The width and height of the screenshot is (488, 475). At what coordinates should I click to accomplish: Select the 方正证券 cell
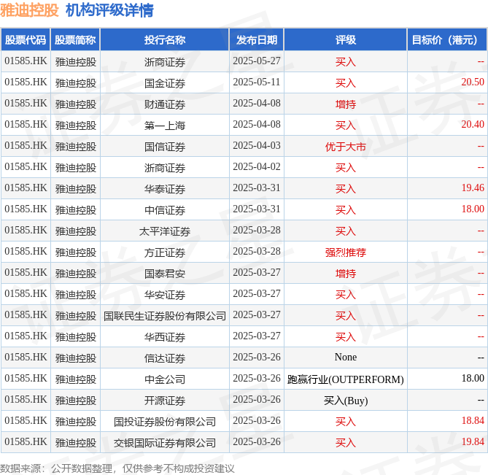coord(165,252)
